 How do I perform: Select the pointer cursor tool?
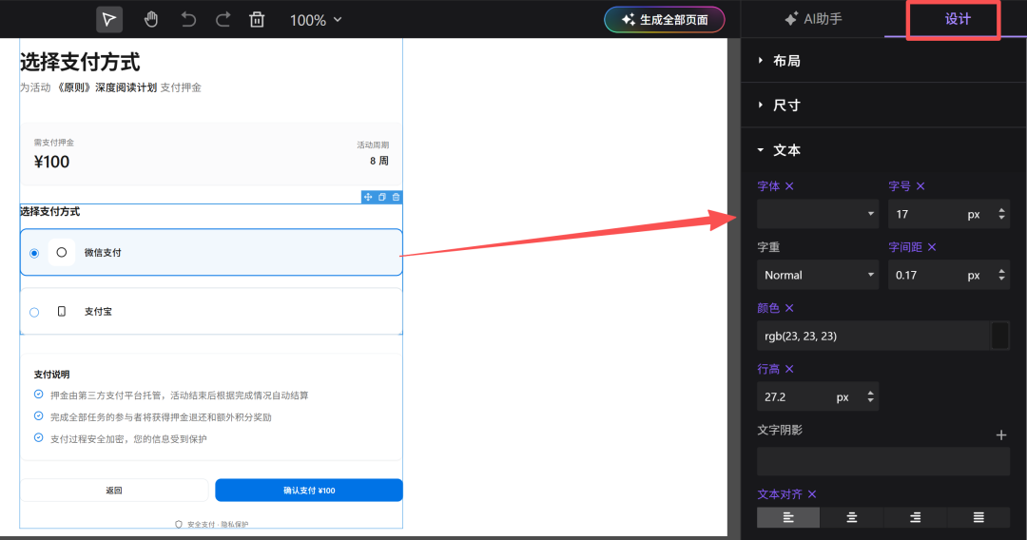point(109,19)
